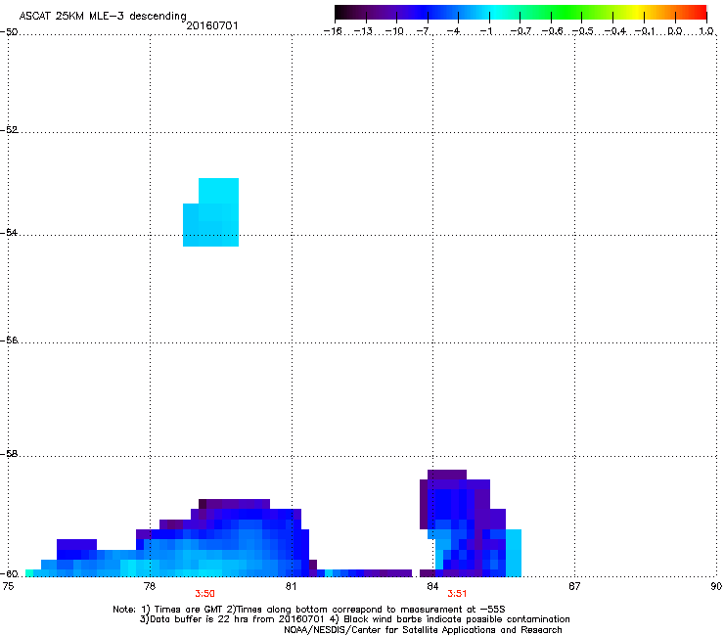Click the -56 latitude axis label
The width and height of the screenshot is (724, 636).
point(9,340)
